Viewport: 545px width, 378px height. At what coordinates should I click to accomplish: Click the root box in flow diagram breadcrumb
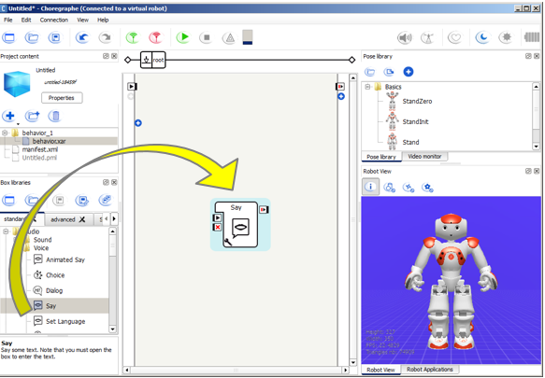click(153, 60)
